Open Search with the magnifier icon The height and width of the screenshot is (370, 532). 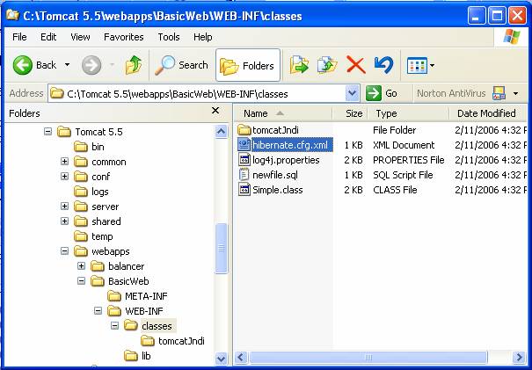pyautogui.click(x=165, y=65)
